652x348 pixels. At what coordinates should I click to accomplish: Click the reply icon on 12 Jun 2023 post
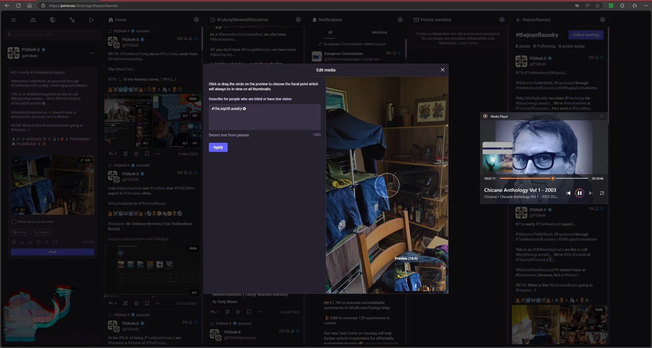[x=213, y=312]
